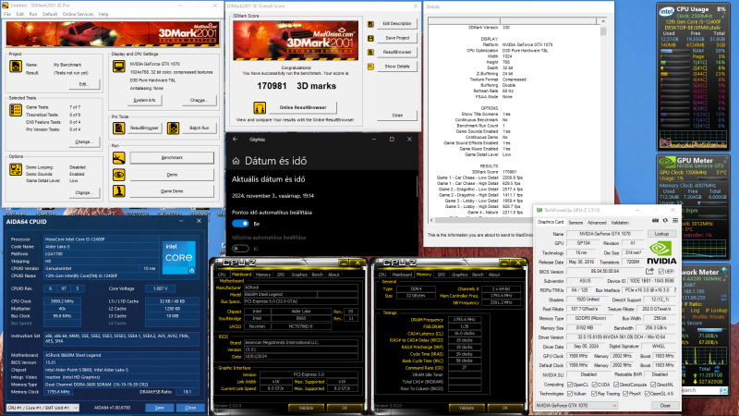The image size is (739, 416).
Task: Click the Online ResultBrowser button
Action: [x=303, y=107]
